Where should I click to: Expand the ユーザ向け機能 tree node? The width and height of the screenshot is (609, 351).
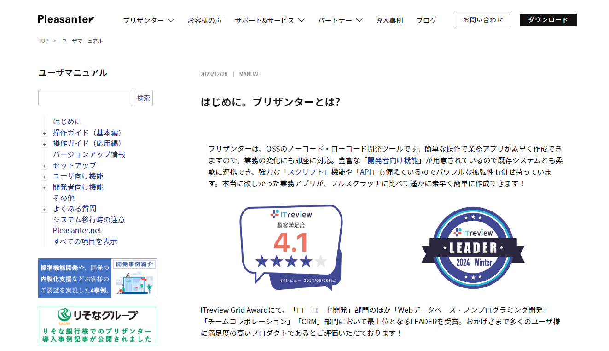click(x=44, y=177)
